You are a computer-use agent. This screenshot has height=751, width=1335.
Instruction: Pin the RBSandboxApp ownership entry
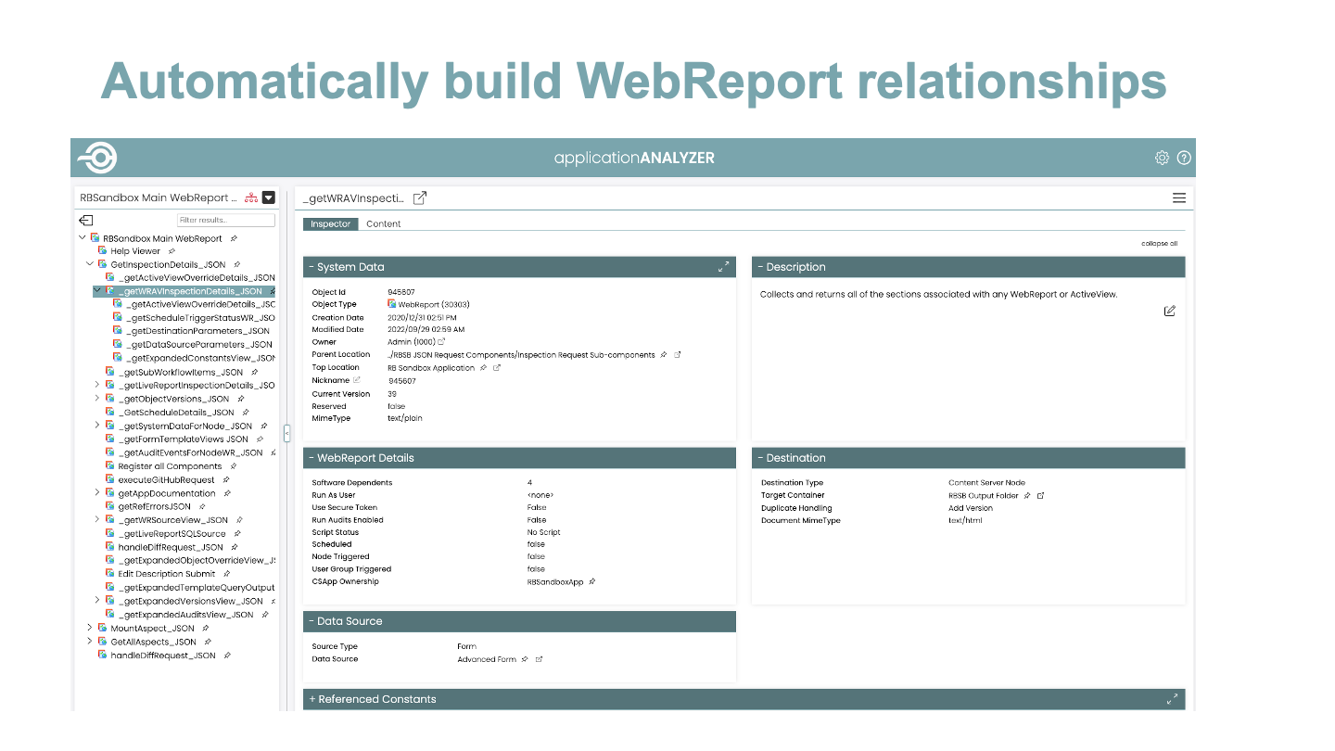pyautogui.click(x=592, y=582)
